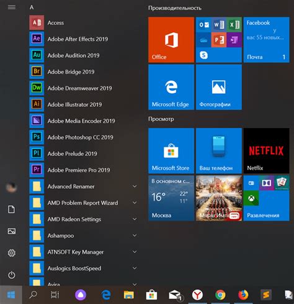Open the Марш Империй game tile
The height and width of the screenshot is (304, 294).
219,198
